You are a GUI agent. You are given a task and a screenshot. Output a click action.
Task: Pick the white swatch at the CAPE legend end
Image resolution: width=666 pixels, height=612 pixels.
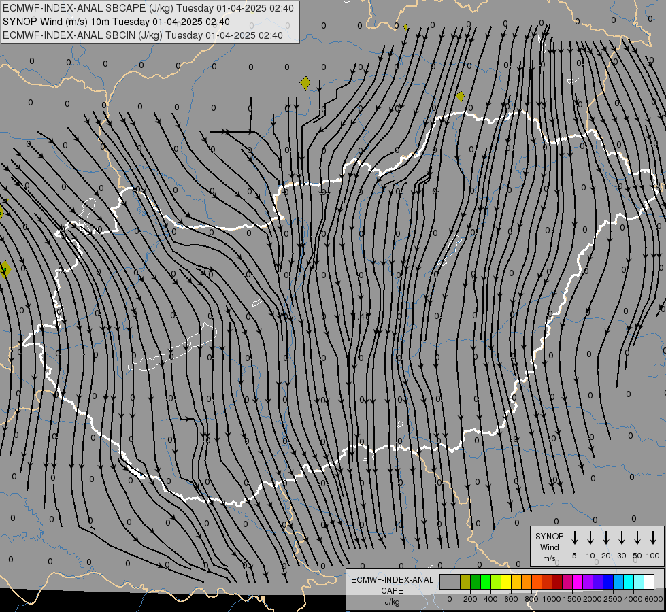click(649, 582)
